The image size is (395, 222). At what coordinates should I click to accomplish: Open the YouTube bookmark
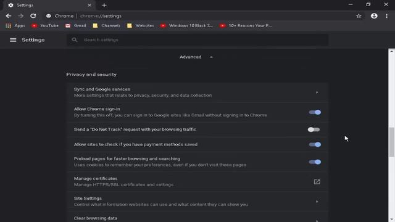pyautogui.click(x=45, y=25)
